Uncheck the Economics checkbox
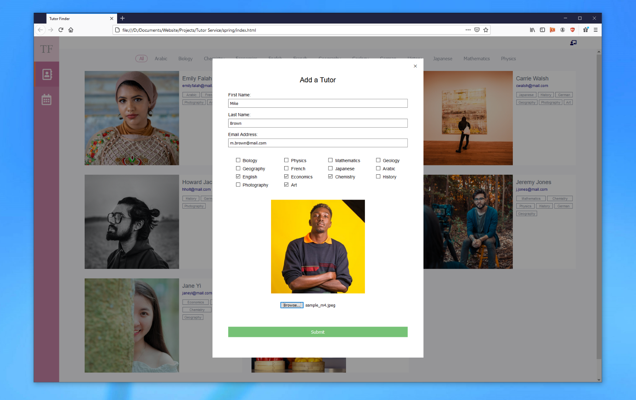 tap(286, 176)
